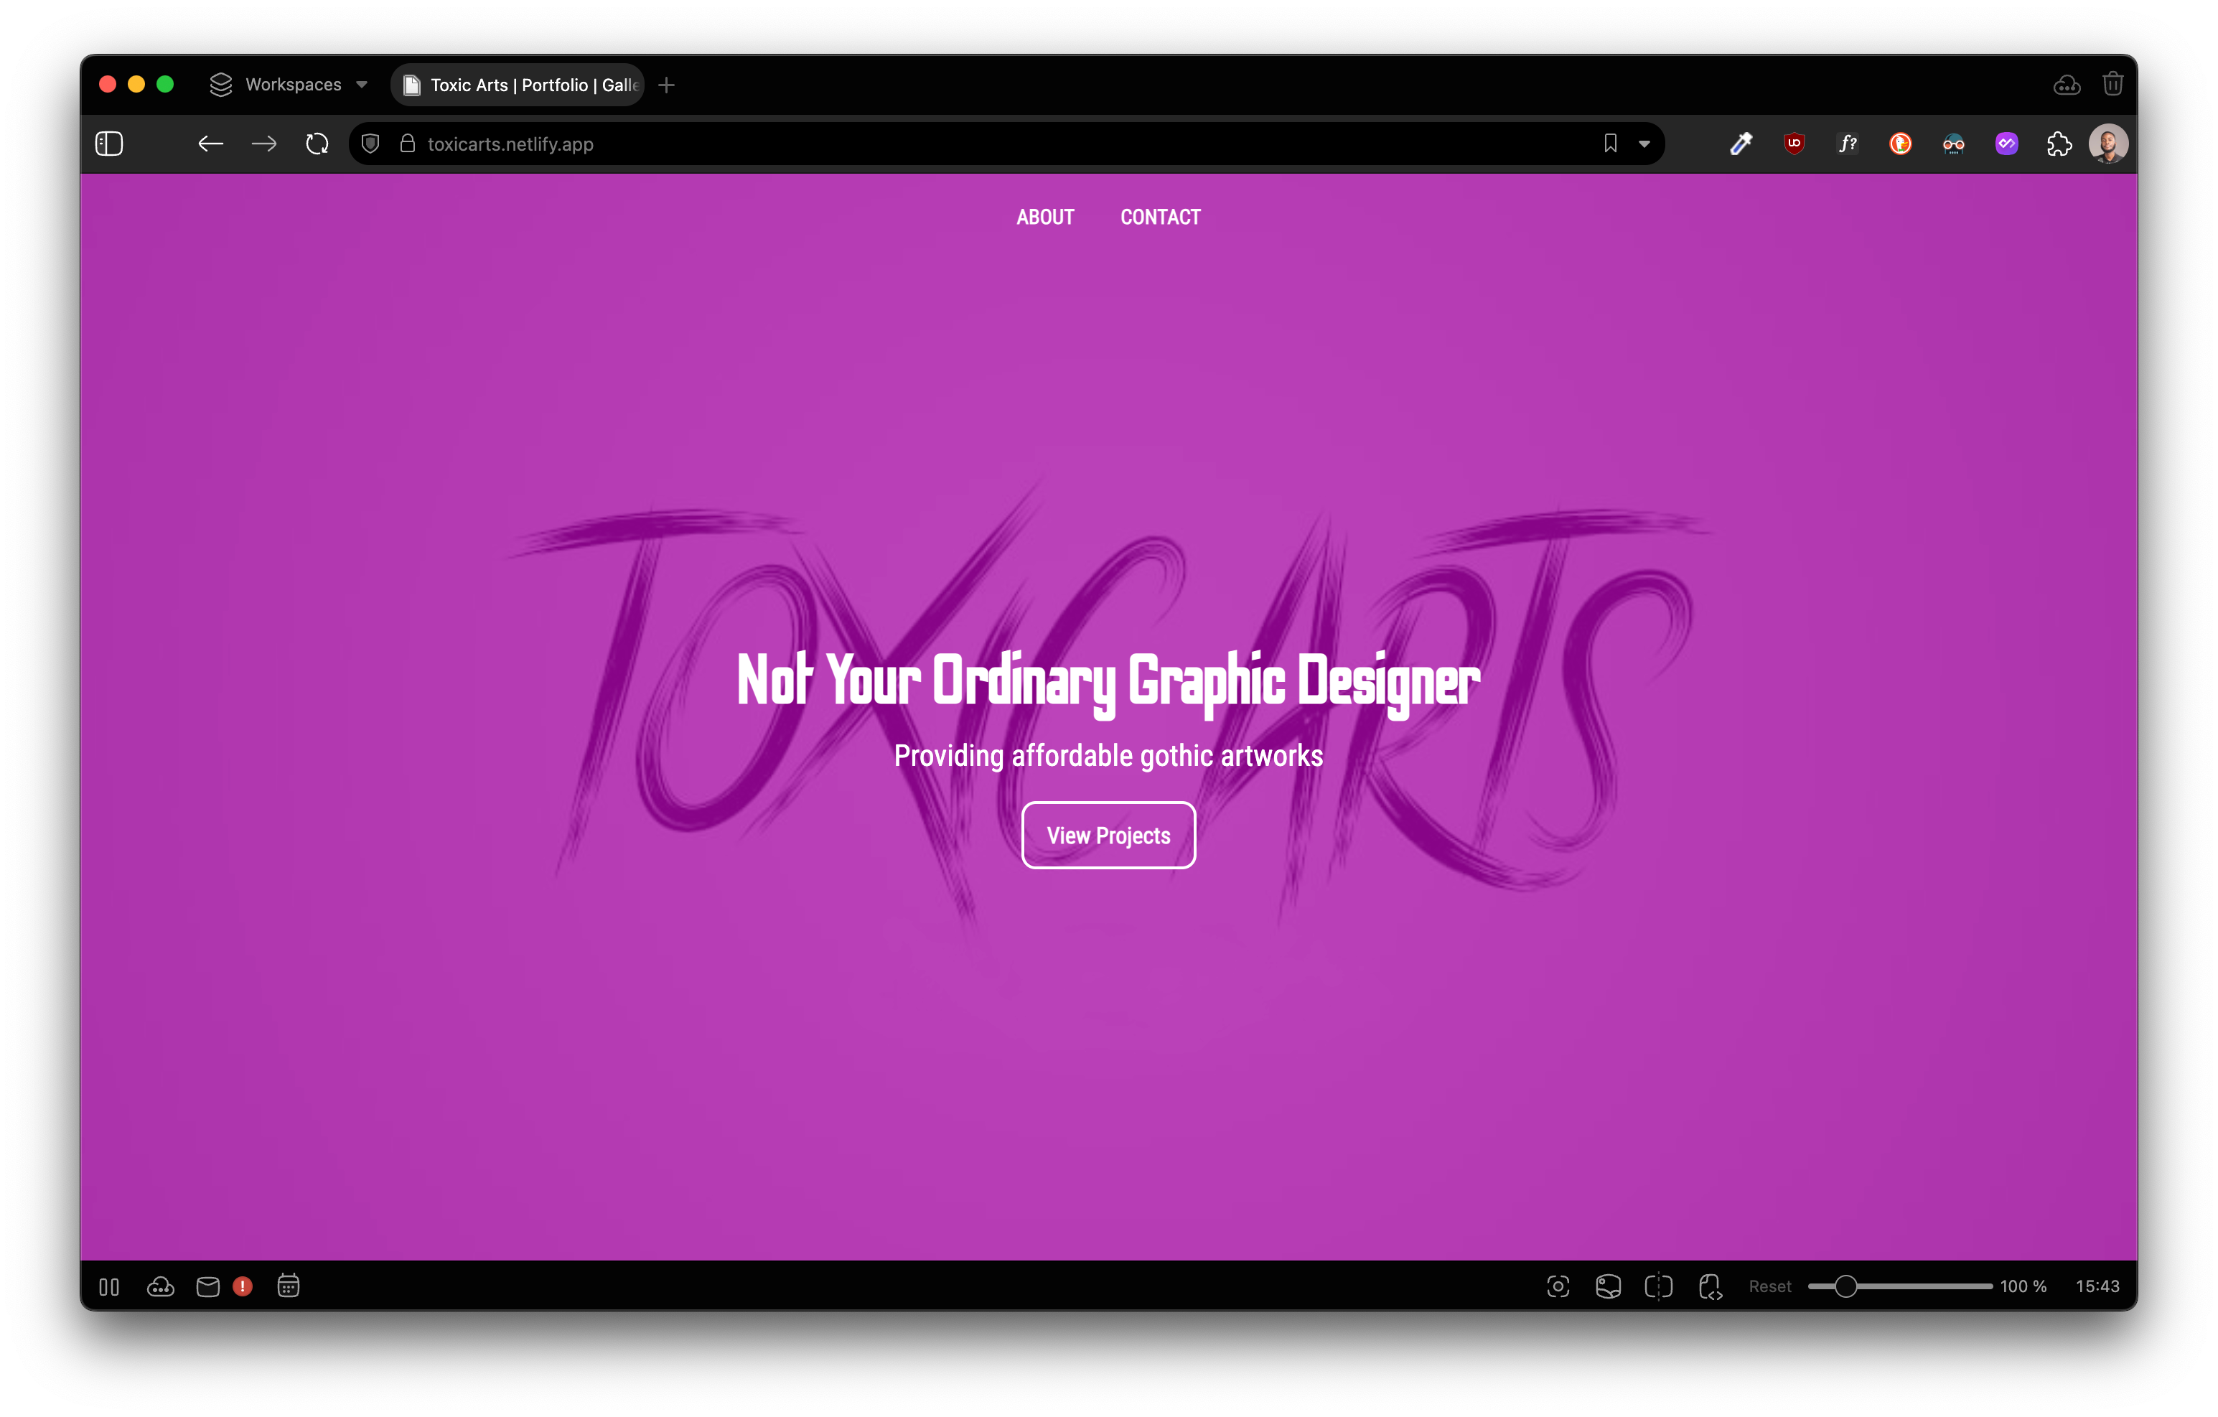The image size is (2218, 1417).
Task: Expand the address bar history dropdown
Action: click(x=1644, y=145)
